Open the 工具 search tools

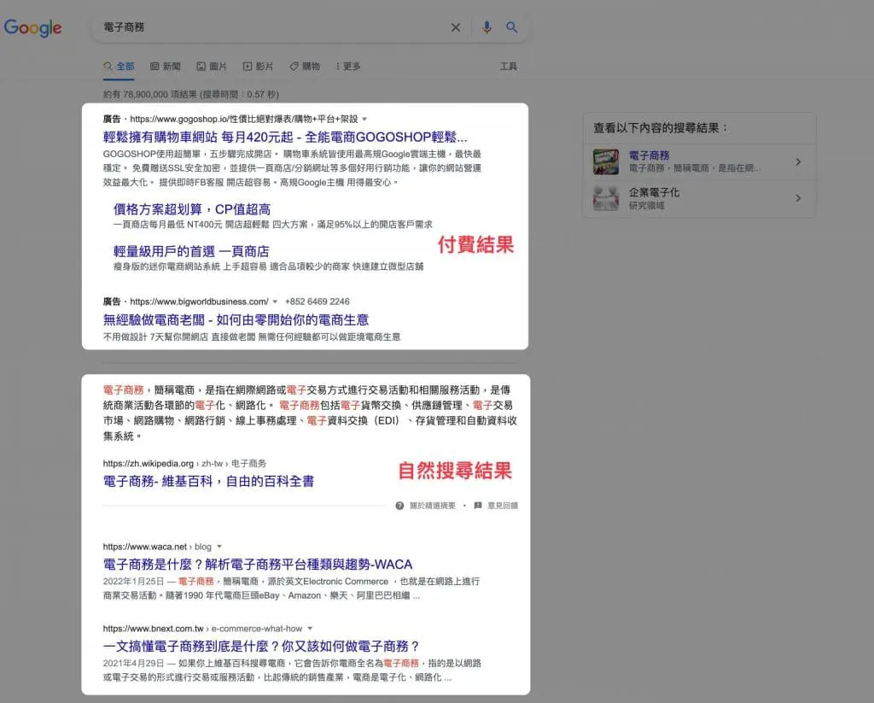pyautogui.click(x=509, y=67)
